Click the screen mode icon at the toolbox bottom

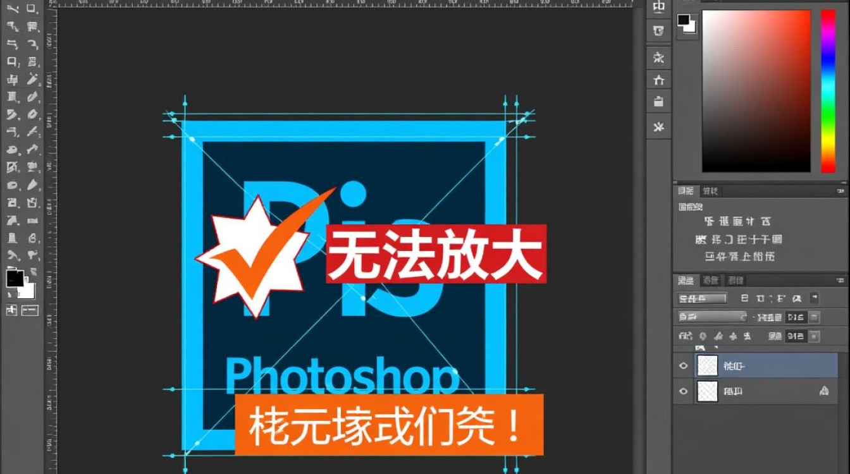click(x=30, y=310)
